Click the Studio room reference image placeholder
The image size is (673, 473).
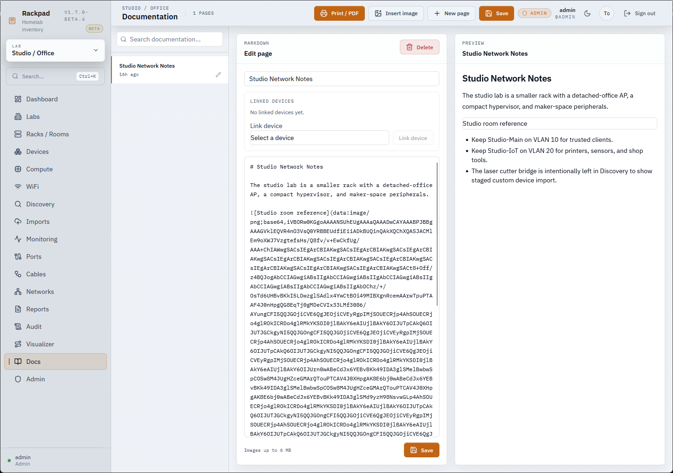pos(560,123)
